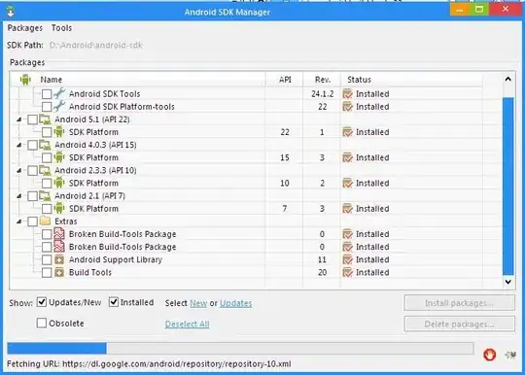Click the second Broken Build-Tools Package icon
Screen dimensions: 525x375
[59, 247]
